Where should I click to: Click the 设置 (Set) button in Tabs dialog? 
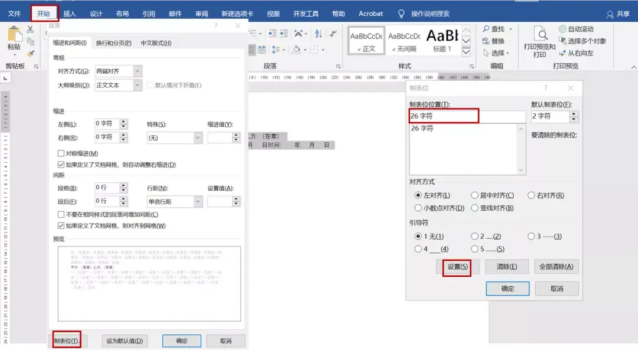[x=457, y=267]
